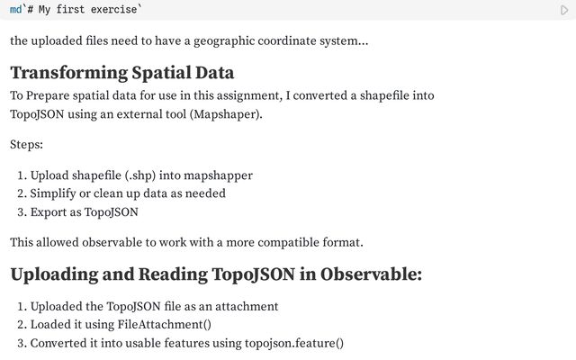
Task: Run the markdown cell with play icon
Action: click(x=564, y=10)
